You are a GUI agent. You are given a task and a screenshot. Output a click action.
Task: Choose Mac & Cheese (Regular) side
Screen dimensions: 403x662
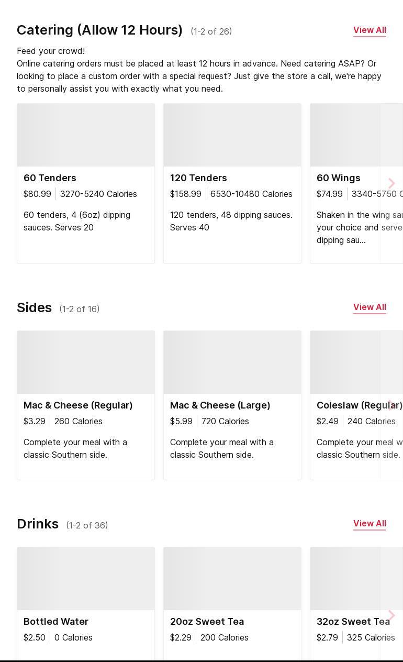pyautogui.click(x=78, y=405)
